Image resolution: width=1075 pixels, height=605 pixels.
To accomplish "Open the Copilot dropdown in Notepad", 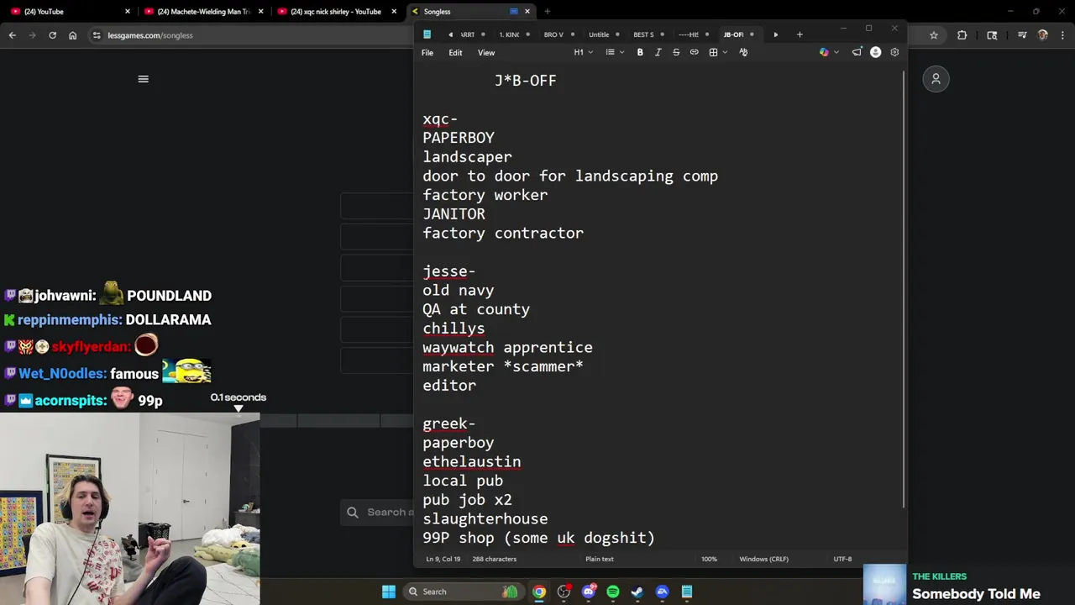I will coord(829,52).
